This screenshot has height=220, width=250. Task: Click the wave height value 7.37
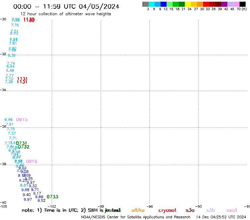coord(12,133)
